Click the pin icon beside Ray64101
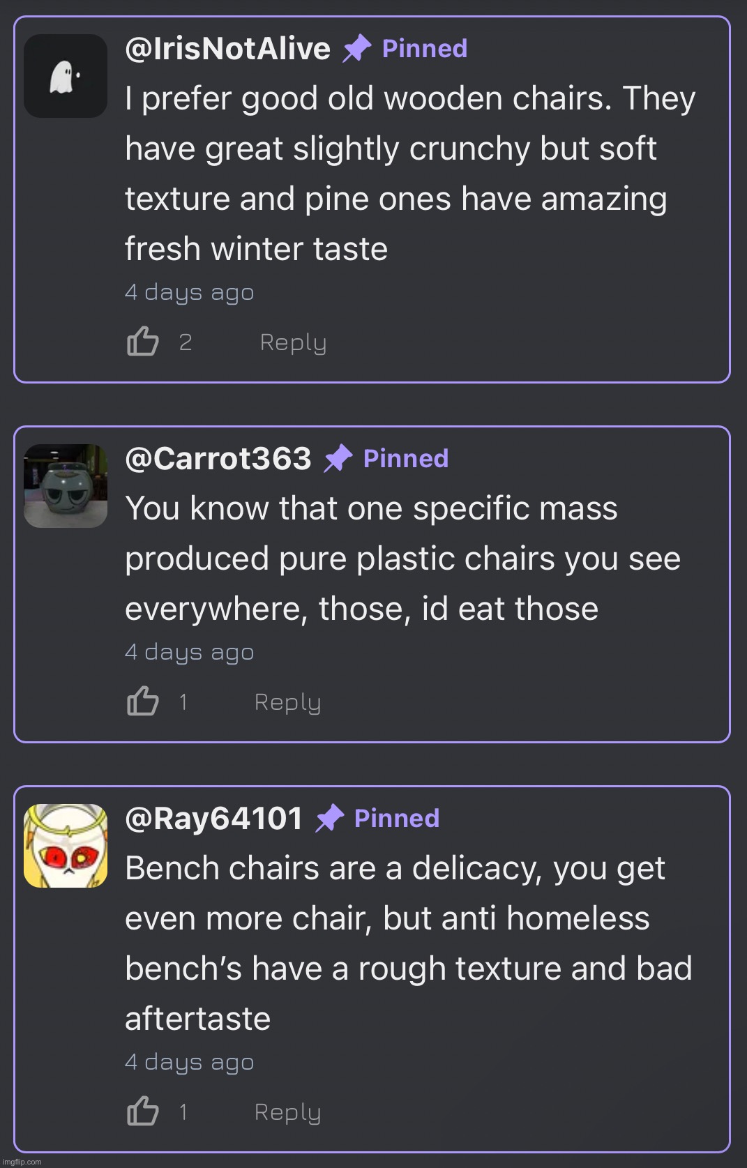This screenshot has width=747, height=1168. click(329, 819)
